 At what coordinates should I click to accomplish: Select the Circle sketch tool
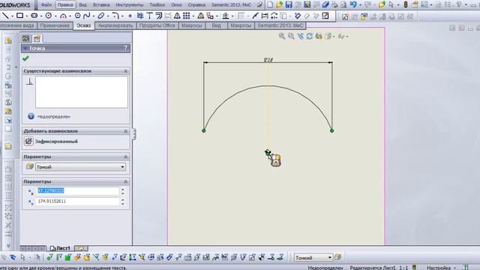pyautogui.click(x=48, y=16)
